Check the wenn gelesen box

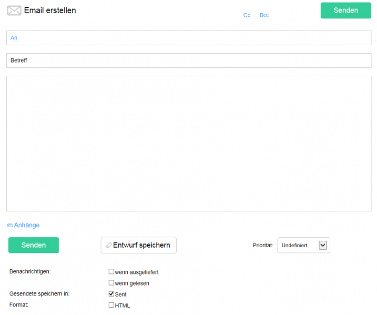click(111, 283)
